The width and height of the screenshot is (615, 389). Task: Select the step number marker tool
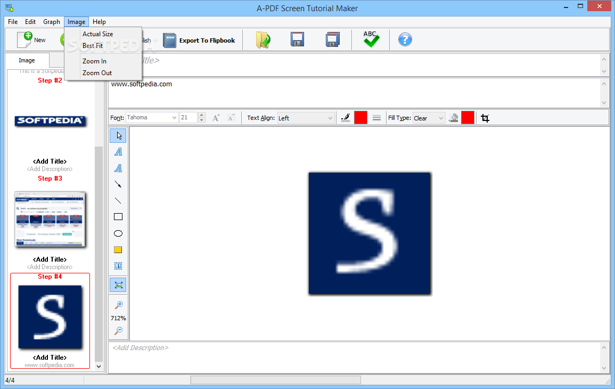[118, 266]
